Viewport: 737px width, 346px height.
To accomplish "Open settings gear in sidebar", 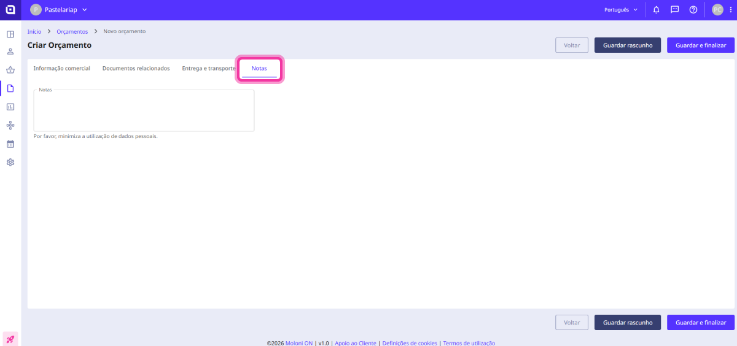I will [x=10, y=163].
